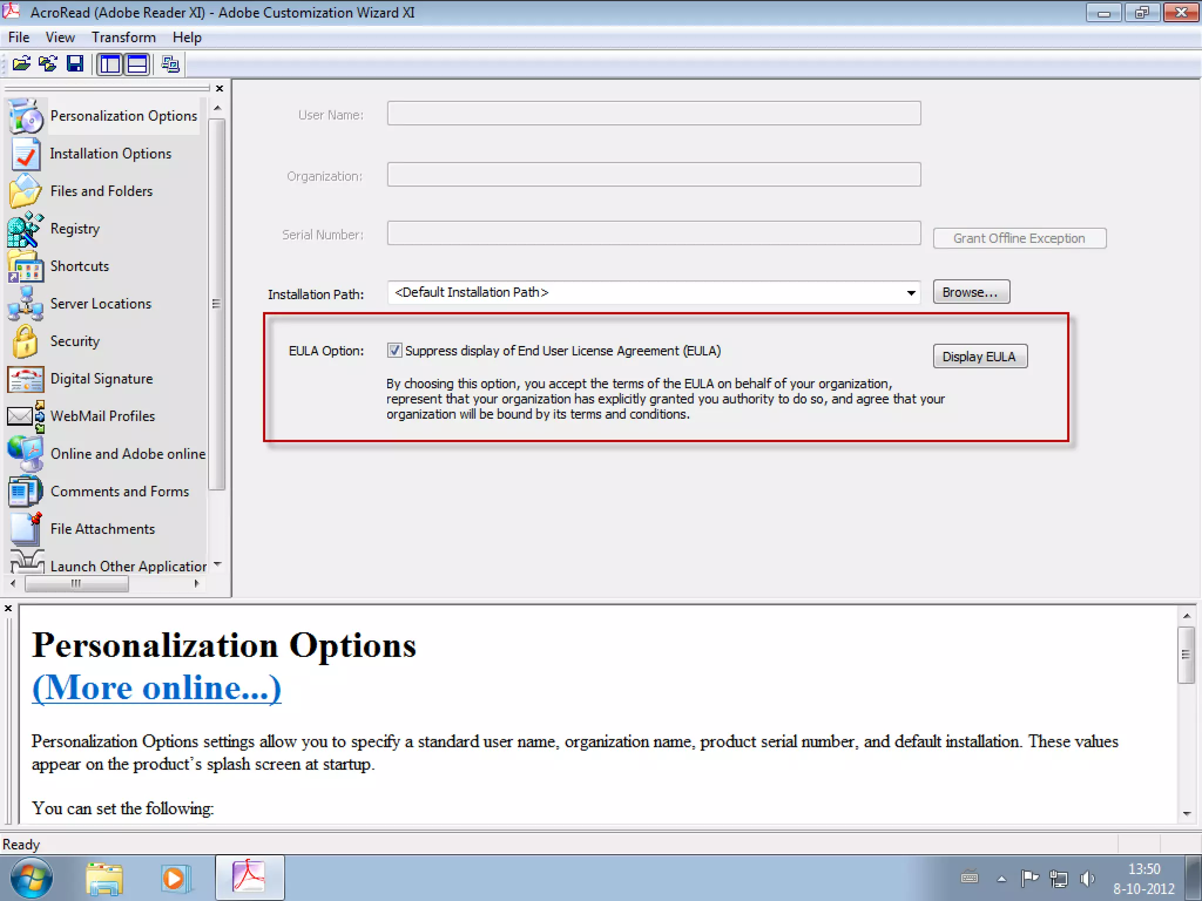Show hidden tray icons arrow
1202x901 pixels.
(1002, 879)
